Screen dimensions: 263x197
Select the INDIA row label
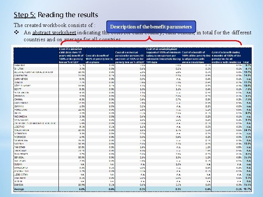coord(18,113)
